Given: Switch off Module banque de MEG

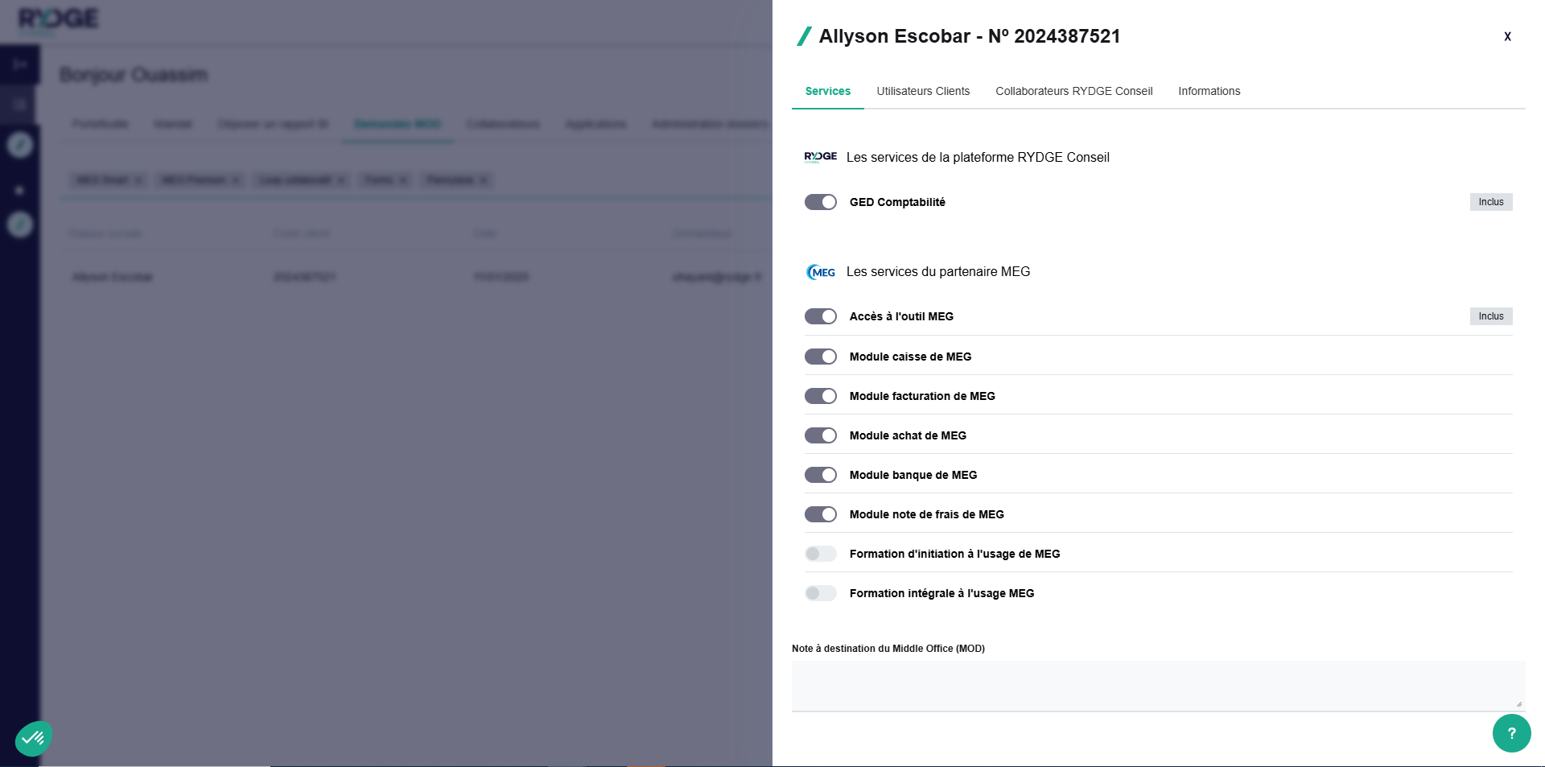Looking at the screenshot, I should pyautogui.click(x=821, y=475).
